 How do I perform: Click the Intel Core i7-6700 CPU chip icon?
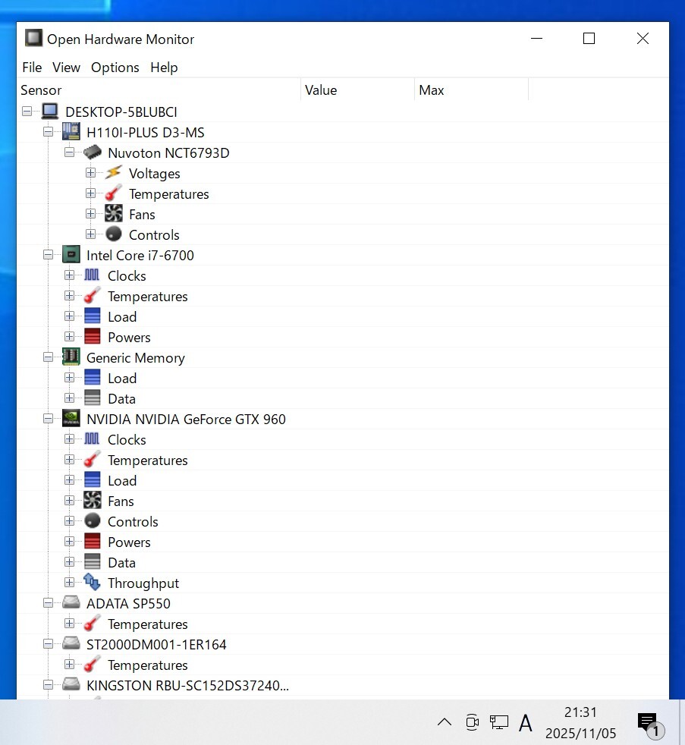[x=71, y=256]
